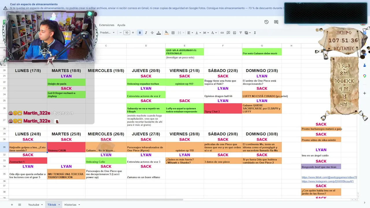Open the instagram.com post link
370x208 pixels.
point(328,181)
